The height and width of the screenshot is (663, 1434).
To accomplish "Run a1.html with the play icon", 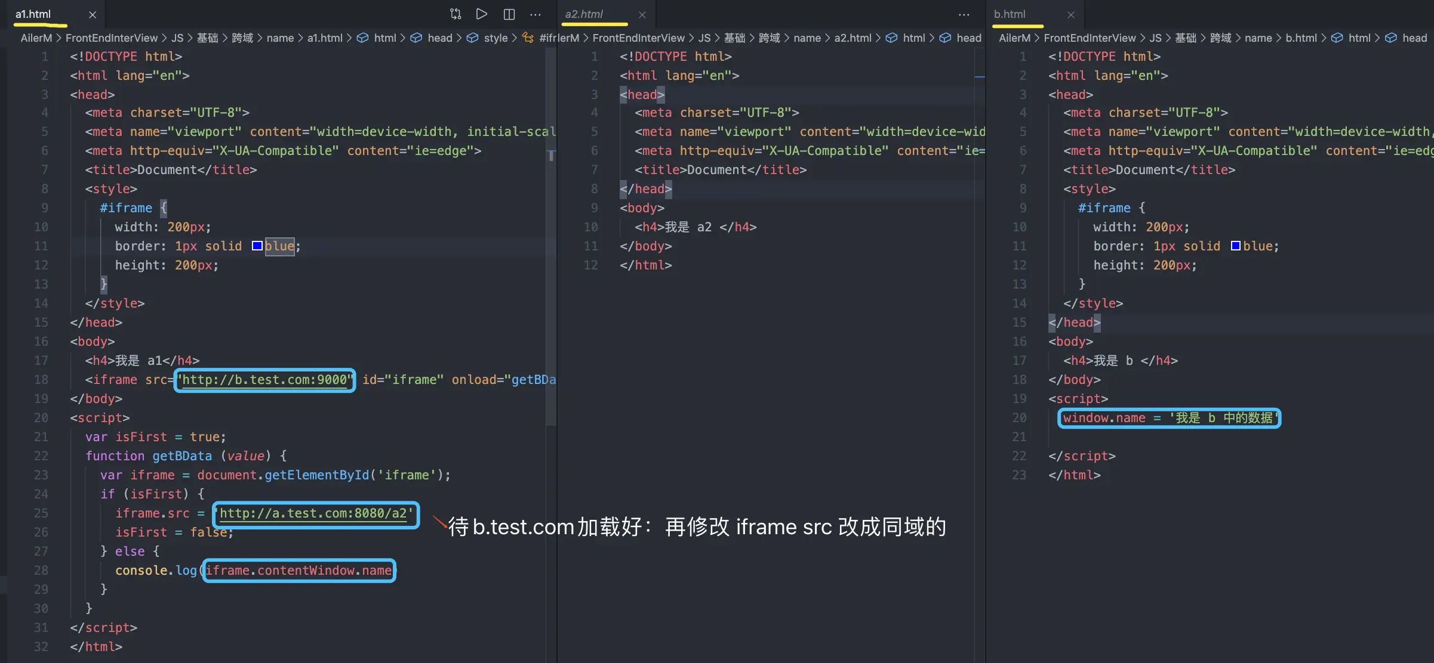I will click(482, 14).
